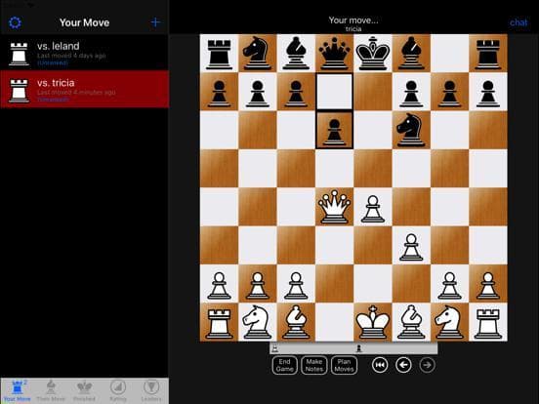This screenshot has height=404, width=539.
Task: Click the black pawn on h7
Action: (x=488, y=93)
